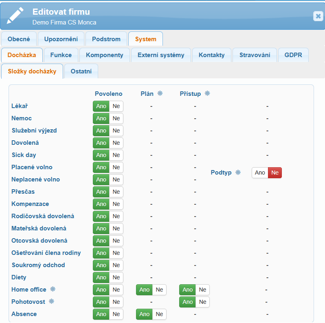325x323 pixels.
Task: Disable Pohotovost Přístup with Ne
Action: [x=202, y=302]
